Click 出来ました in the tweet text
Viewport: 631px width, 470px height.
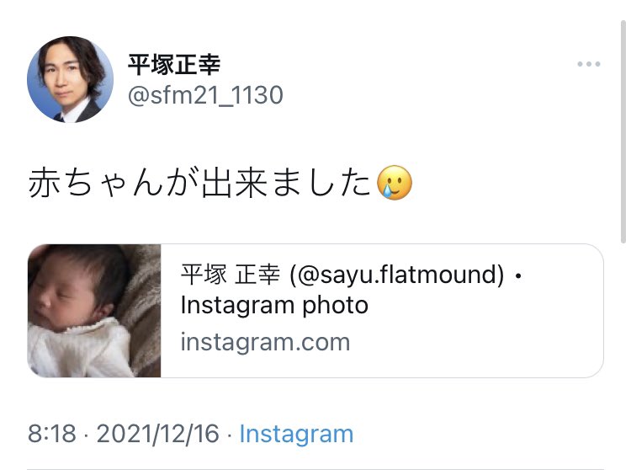click(x=286, y=183)
